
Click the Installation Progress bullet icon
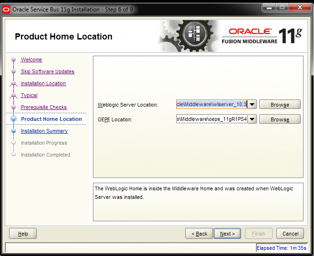[14, 142]
